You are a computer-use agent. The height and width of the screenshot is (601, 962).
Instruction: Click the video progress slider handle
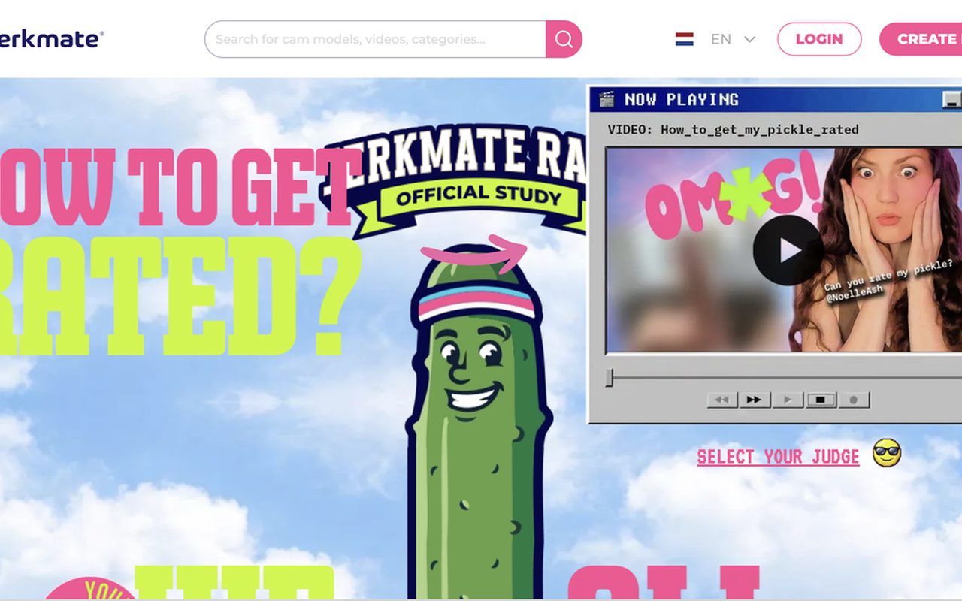click(610, 377)
